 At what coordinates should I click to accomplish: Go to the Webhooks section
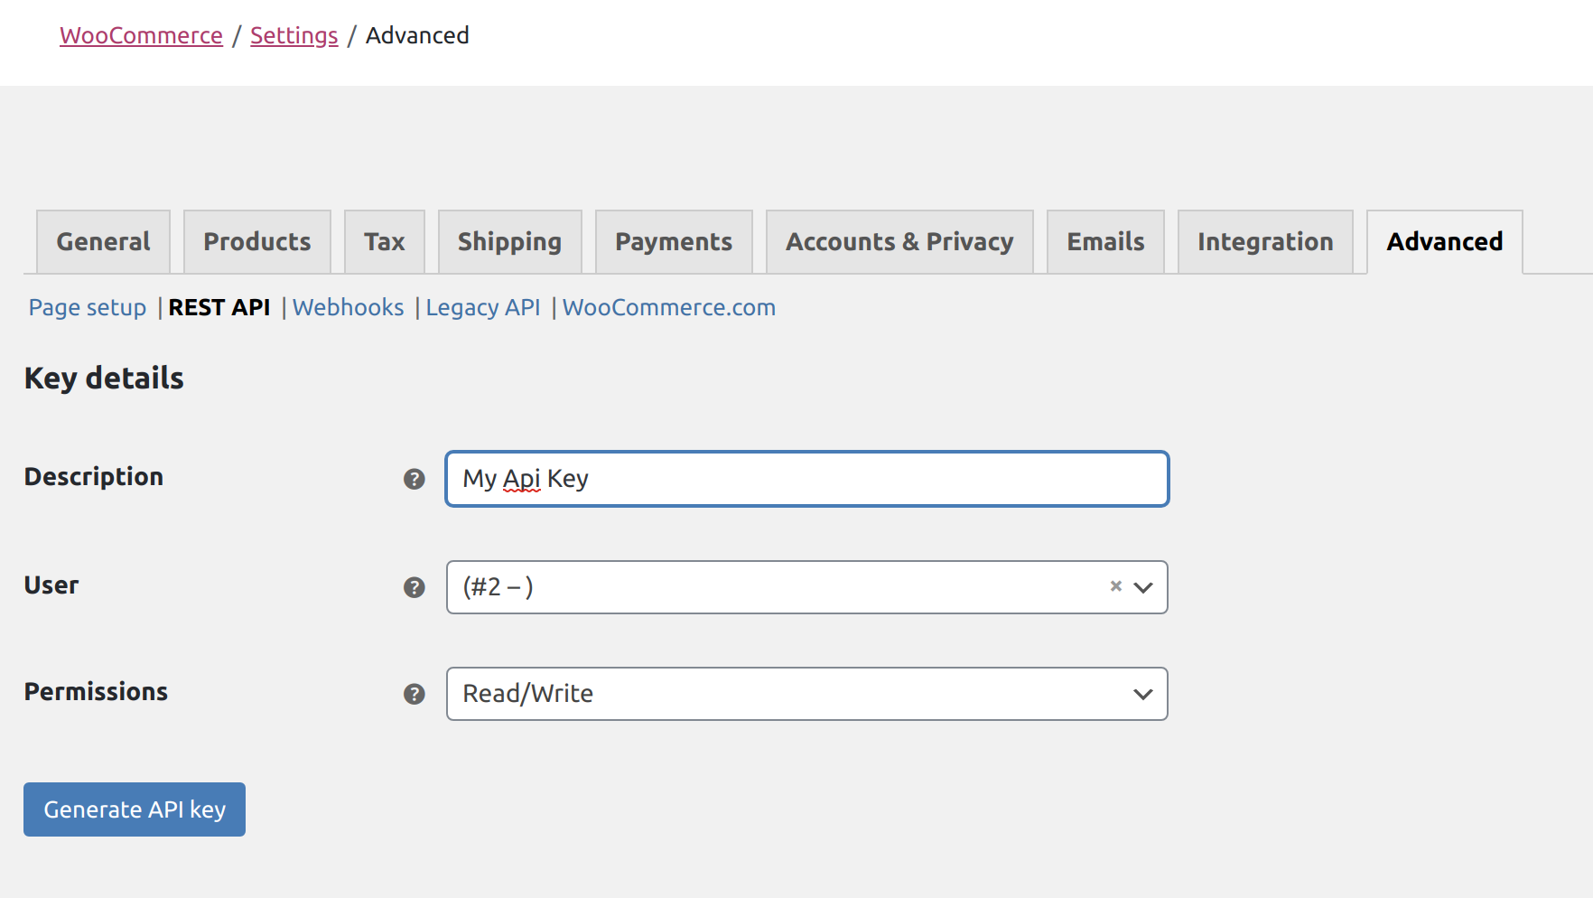349,308
